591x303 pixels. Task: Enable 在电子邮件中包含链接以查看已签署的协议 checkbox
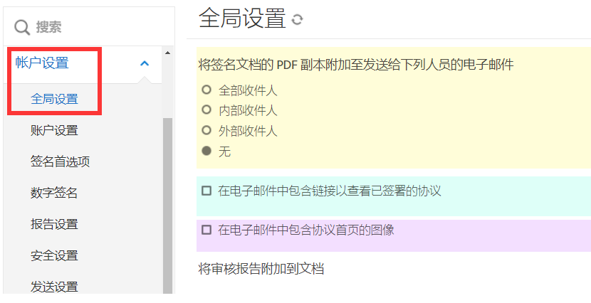(x=206, y=191)
